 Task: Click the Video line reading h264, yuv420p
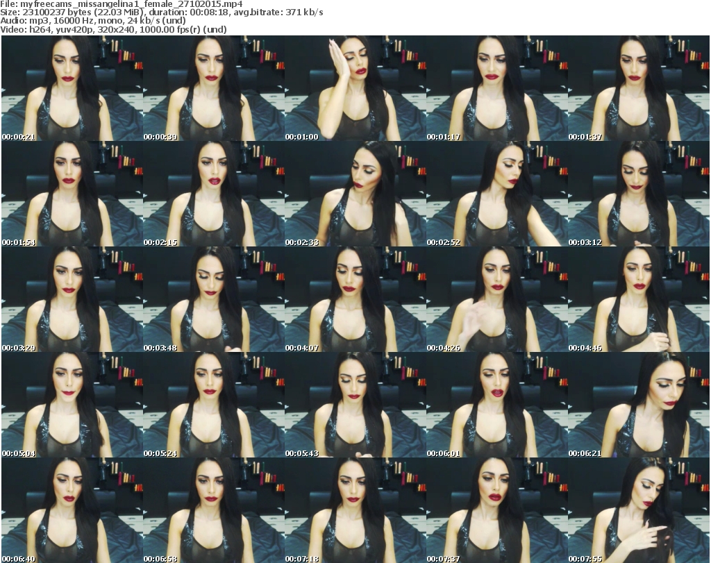tap(113, 29)
